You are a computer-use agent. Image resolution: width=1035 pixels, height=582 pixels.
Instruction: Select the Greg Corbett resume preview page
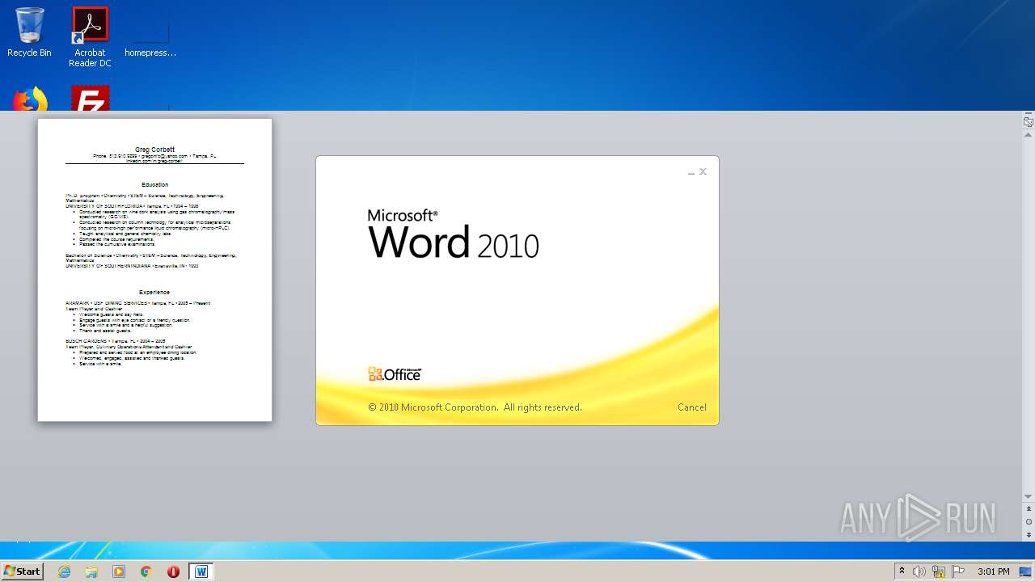(154, 270)
